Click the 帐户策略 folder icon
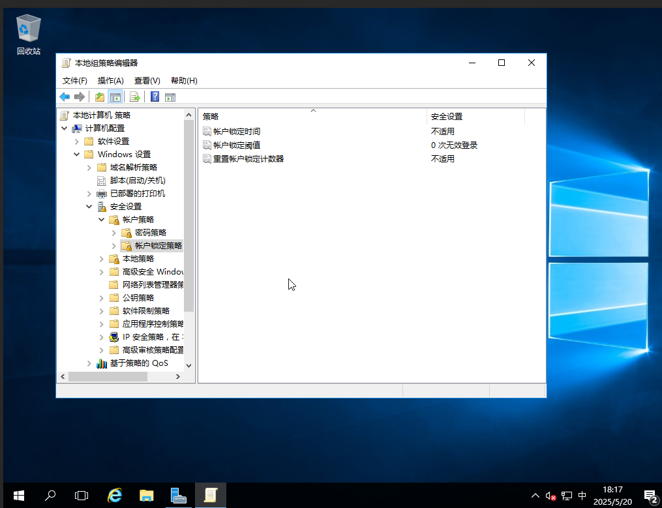This screenshot has height=508, width=662. (x=114, y=220)
